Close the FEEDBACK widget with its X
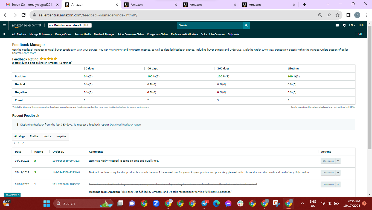 coord(19,195)
